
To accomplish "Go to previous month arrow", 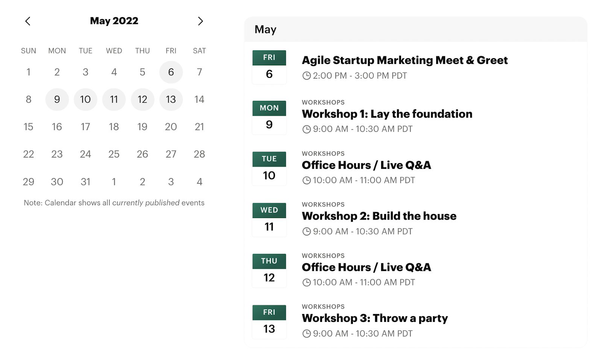I will click(x=28, y=21).
